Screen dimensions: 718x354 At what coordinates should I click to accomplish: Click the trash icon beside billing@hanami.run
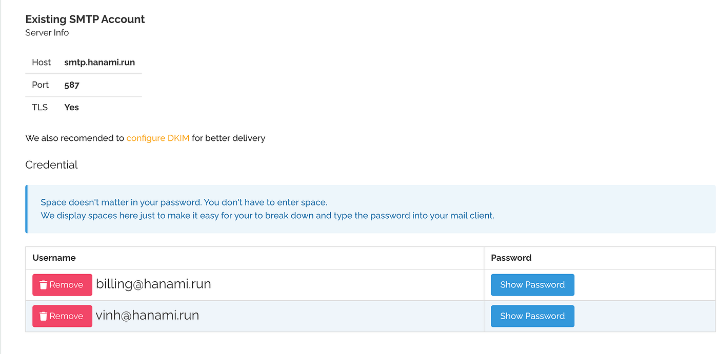coord(44,285)
